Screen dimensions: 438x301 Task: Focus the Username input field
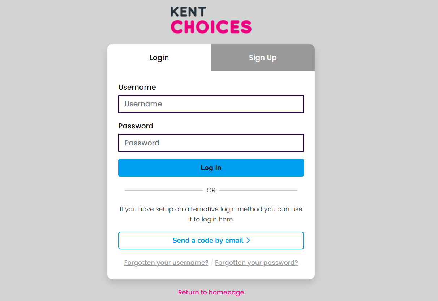click(x=211, y=104)
